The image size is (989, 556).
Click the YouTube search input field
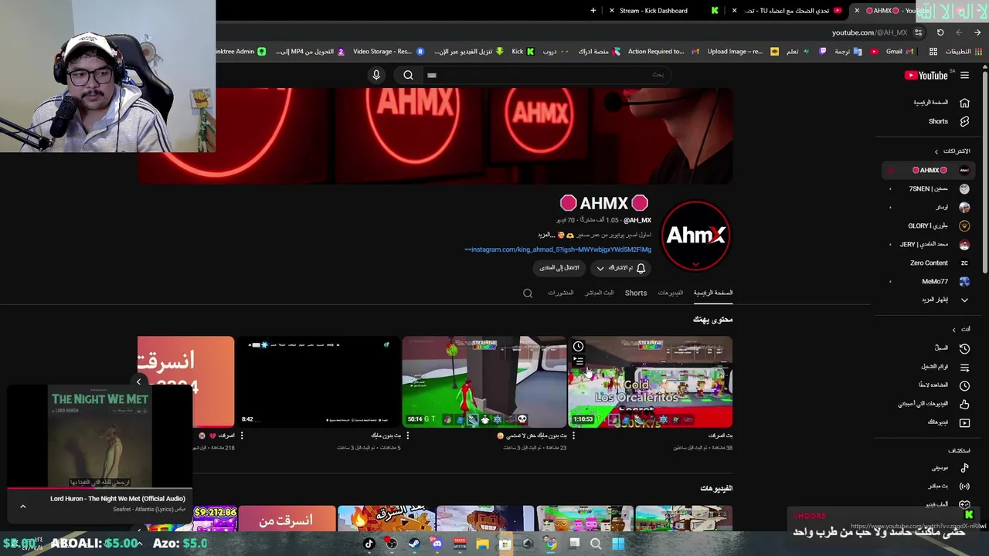tap(549, 75)
